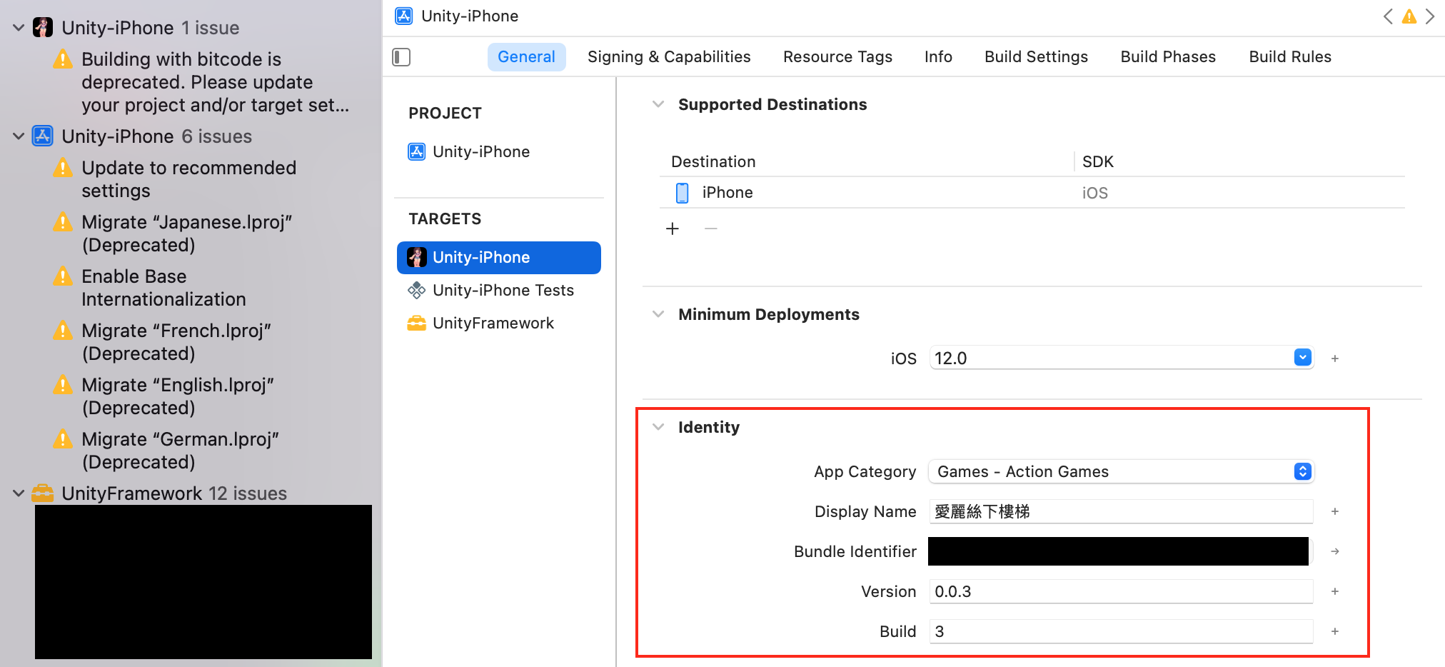Add a supported destination with the plus button
This screenshot has height=667, width=1445.
(x=673, y=229)
